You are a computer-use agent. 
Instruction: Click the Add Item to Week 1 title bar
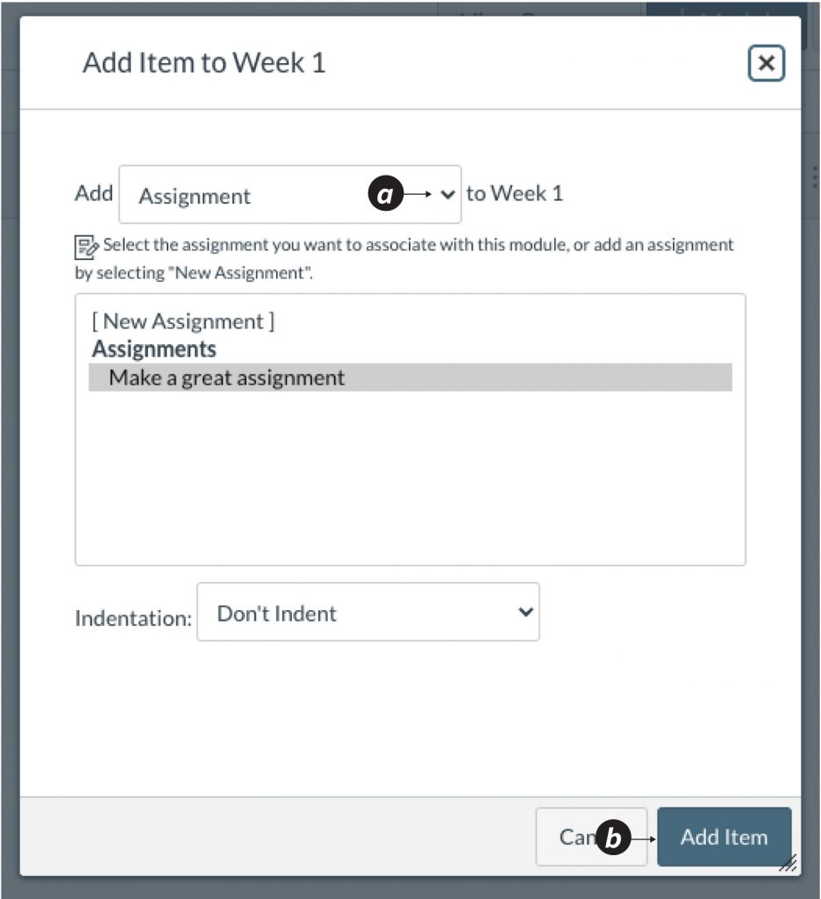point(203,62)
